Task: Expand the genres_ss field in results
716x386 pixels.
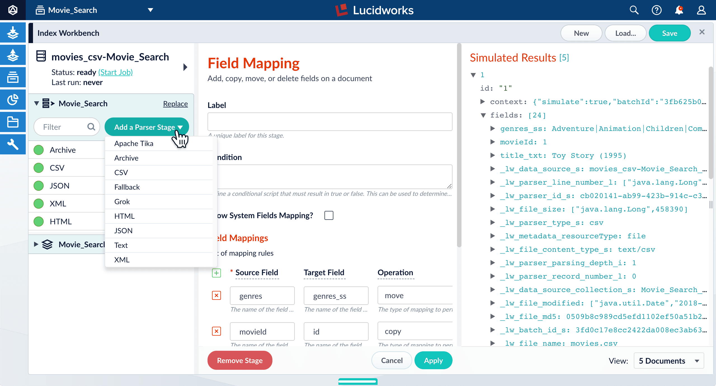Action: click(x=493, y=128)
